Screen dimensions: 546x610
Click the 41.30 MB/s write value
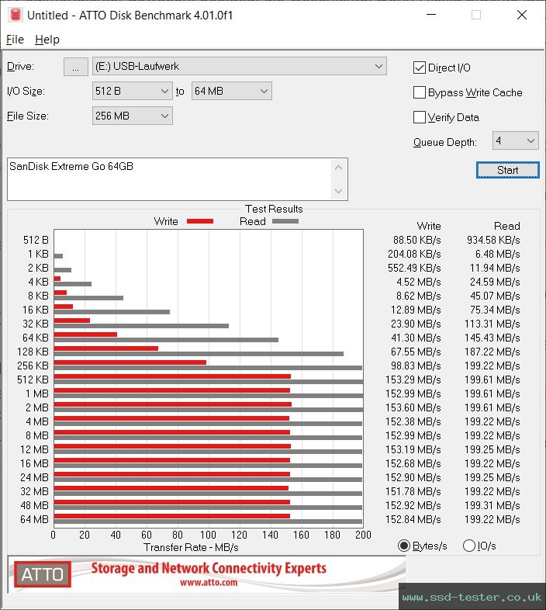[416, 338]
